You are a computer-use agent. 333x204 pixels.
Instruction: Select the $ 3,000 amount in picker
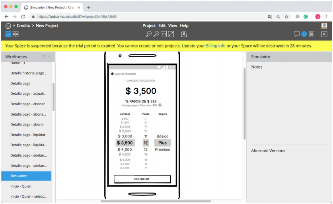(125, 136)
